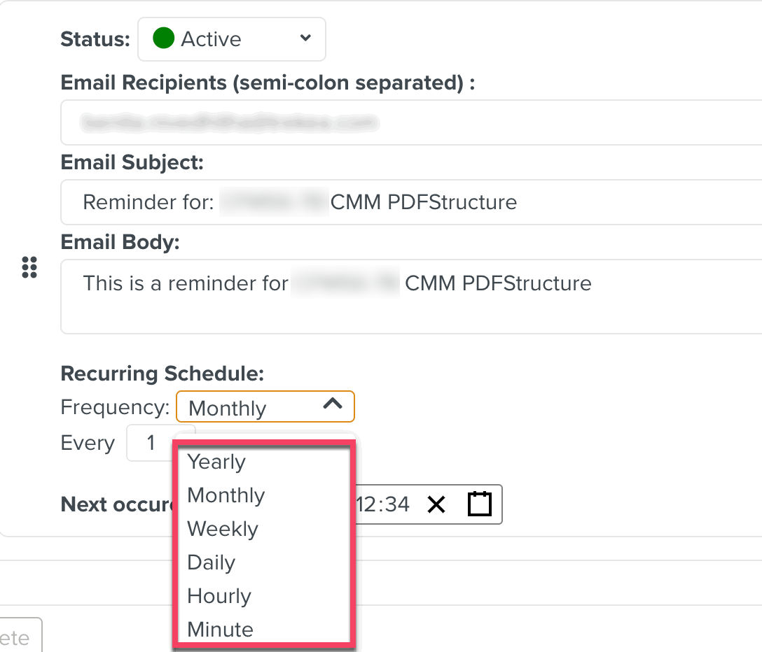The height and width of the screenshot is (652, 762).
Task: Clear the Next occurrence date with X
Action: (x=436, y=504)
